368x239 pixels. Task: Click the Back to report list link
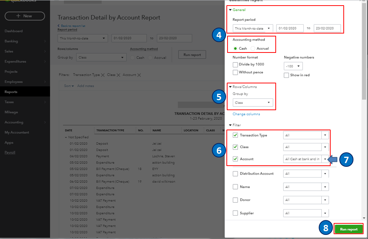[x=72, y=26]
